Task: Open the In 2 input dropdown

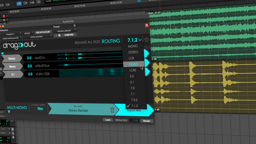Action: [5, 129]
